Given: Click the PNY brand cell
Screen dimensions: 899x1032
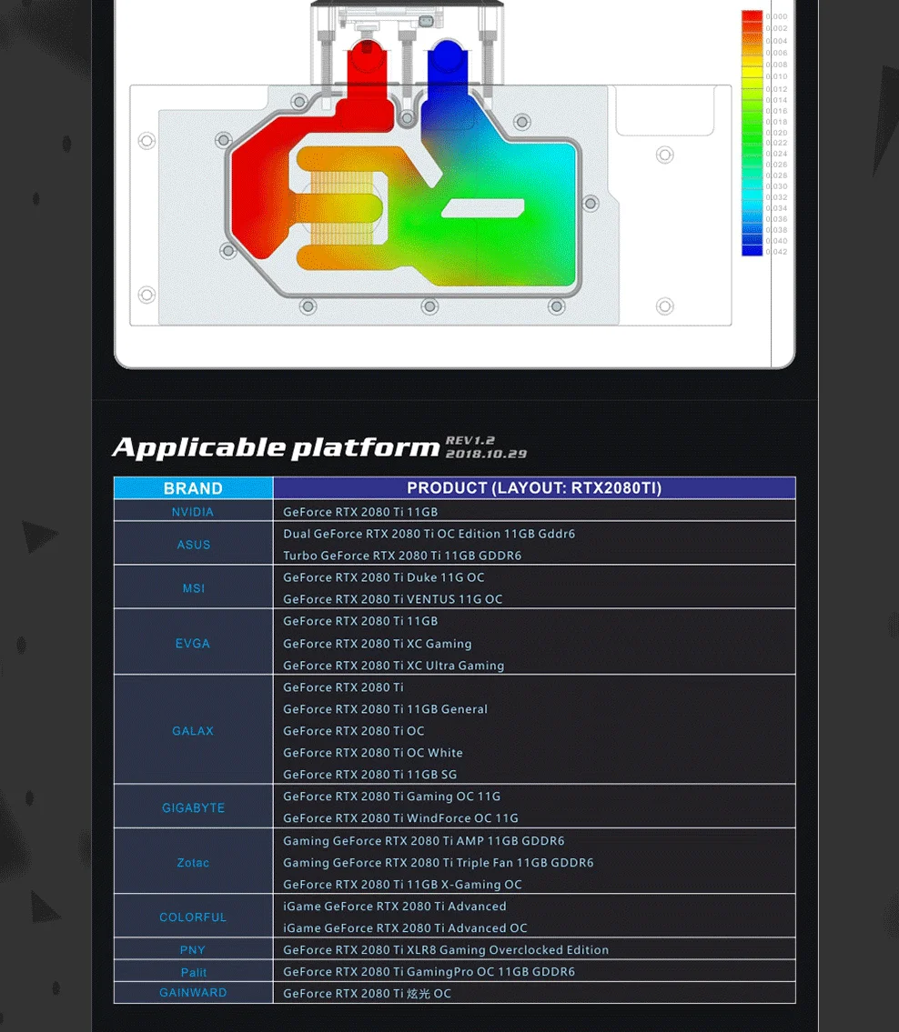Looking at the screenshot, I should pos(193,950).
